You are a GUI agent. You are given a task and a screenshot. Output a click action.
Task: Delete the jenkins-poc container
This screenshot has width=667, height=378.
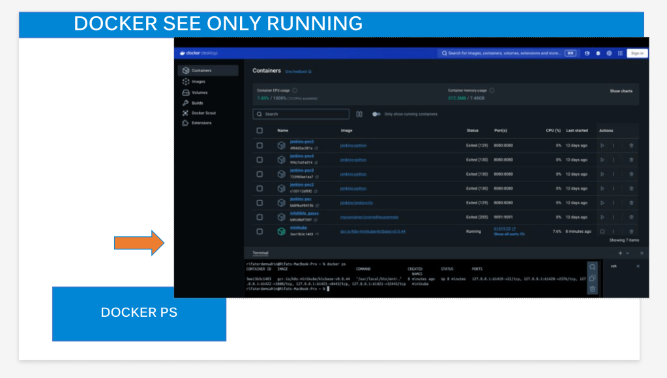point(631,203)
